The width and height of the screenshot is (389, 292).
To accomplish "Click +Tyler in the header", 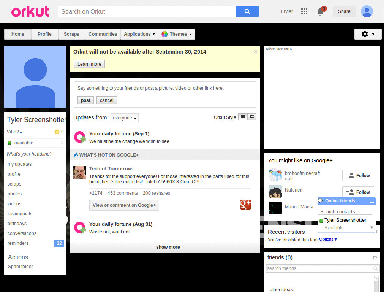I will [x=286, y=11].
